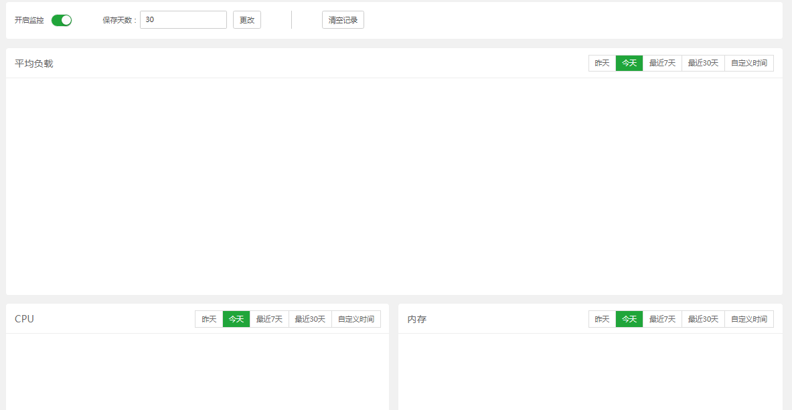The width and height of the screenshot is (792, 410).
Task: Select 昨天 in the CPU panel
Action: point(208,319)
